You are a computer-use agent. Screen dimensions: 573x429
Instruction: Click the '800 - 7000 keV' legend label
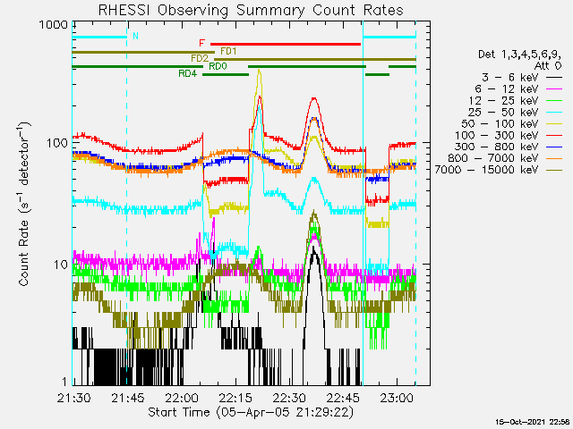tap(493, 158)
